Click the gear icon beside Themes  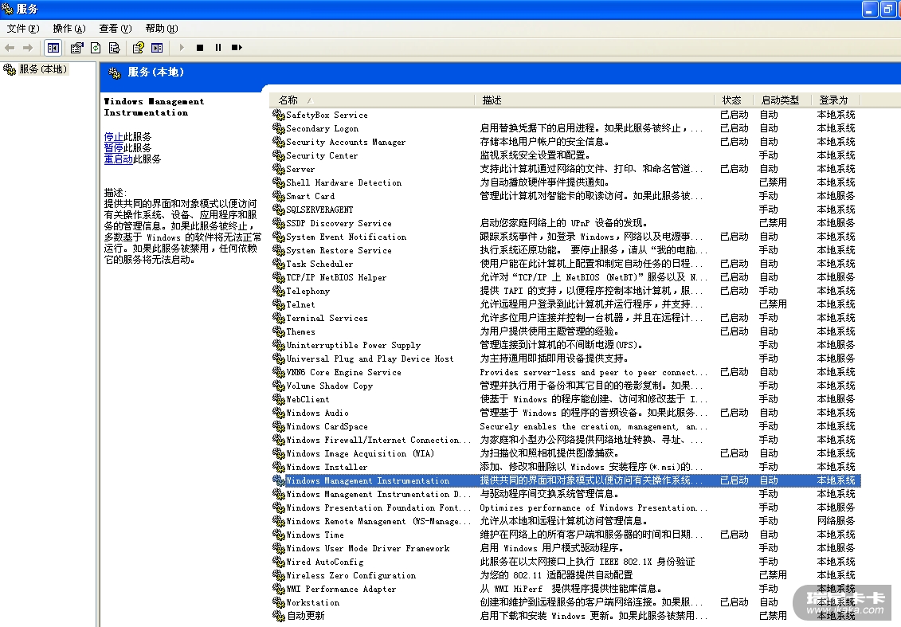click(279, 331)
